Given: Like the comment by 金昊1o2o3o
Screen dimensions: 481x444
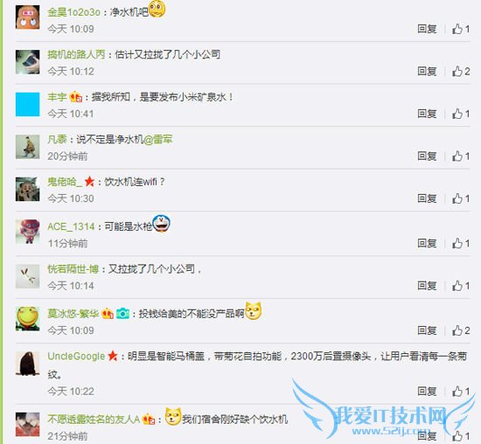Looking at the screenshot, I should (460, 29).
